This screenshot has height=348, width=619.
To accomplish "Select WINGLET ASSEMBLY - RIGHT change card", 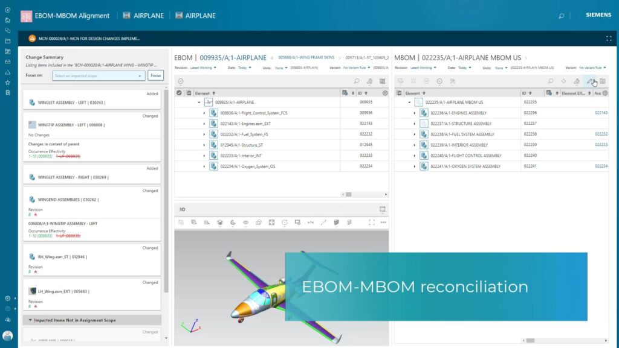I will 92,174.
